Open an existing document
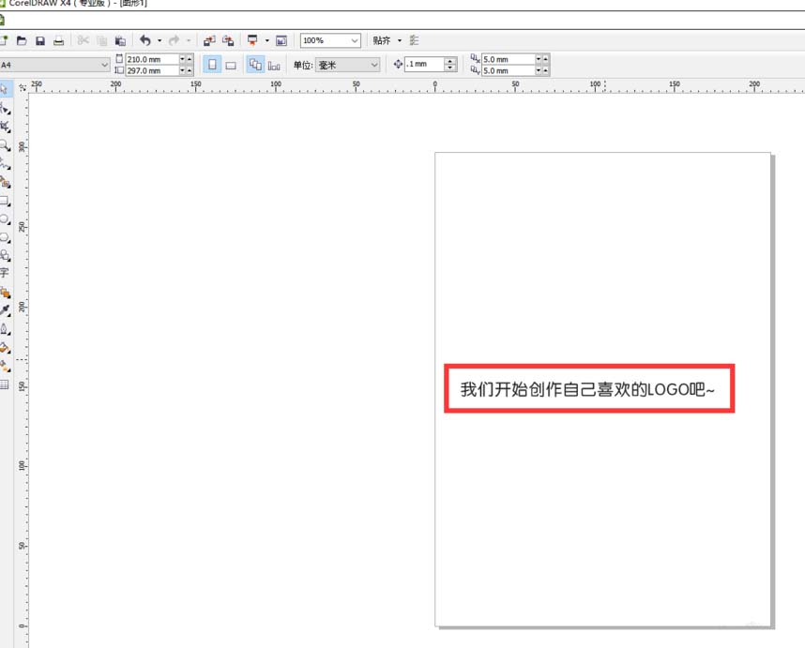Image resolution: width=805 pixels, height=648 pixels. click(x=20, y=40)
